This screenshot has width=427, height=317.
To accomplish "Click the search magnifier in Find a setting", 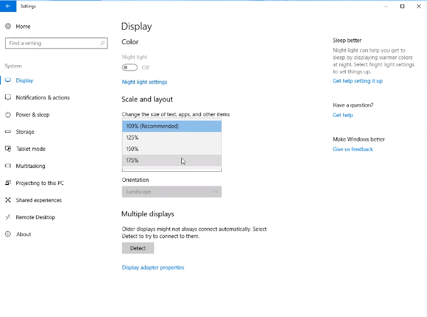I will (x=102, y=44).
